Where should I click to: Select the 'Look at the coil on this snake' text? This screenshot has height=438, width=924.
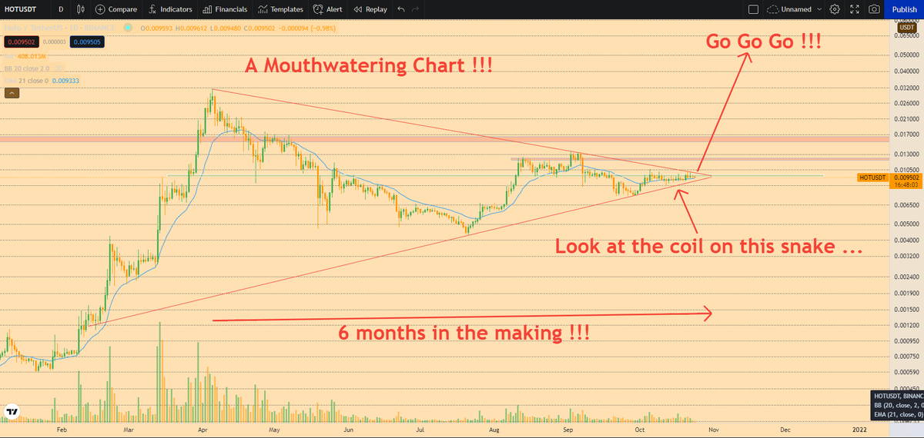point(708,247)
